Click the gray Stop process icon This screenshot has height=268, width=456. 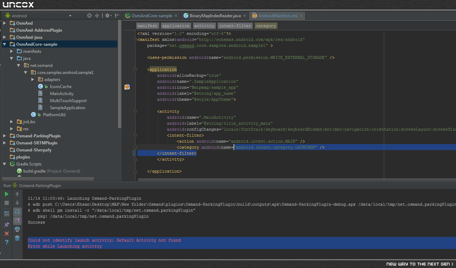[x=7, y=203]
